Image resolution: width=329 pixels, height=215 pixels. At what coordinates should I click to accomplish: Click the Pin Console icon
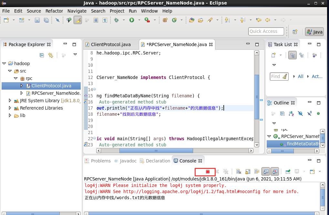pyautogui.click(x=288, y=171)
